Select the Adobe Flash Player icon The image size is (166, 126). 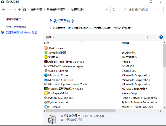(x=46, y=62)
